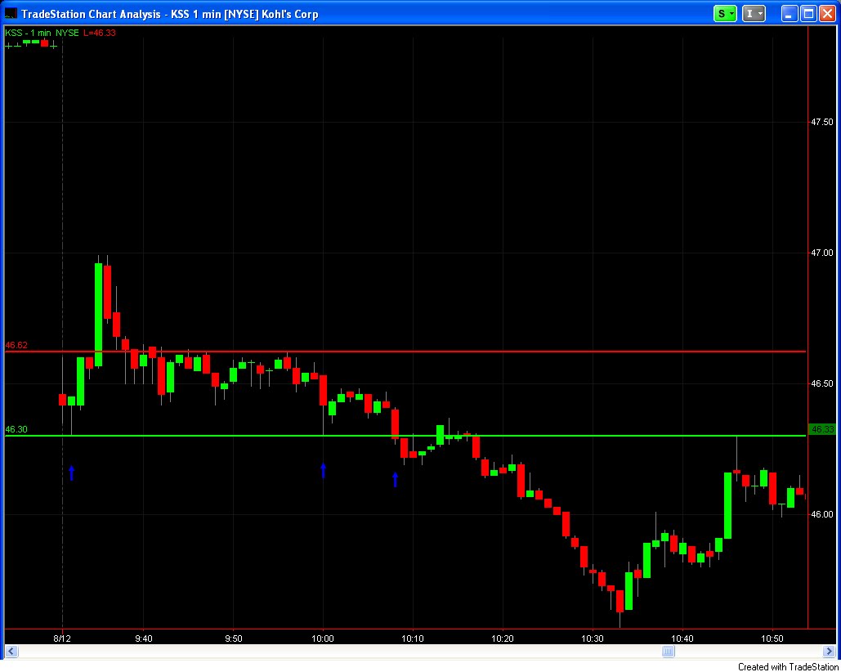This screenshot has width=841, height=672.
Task: Click the horizontal scrollbar thumb
Action: point(668,651)
